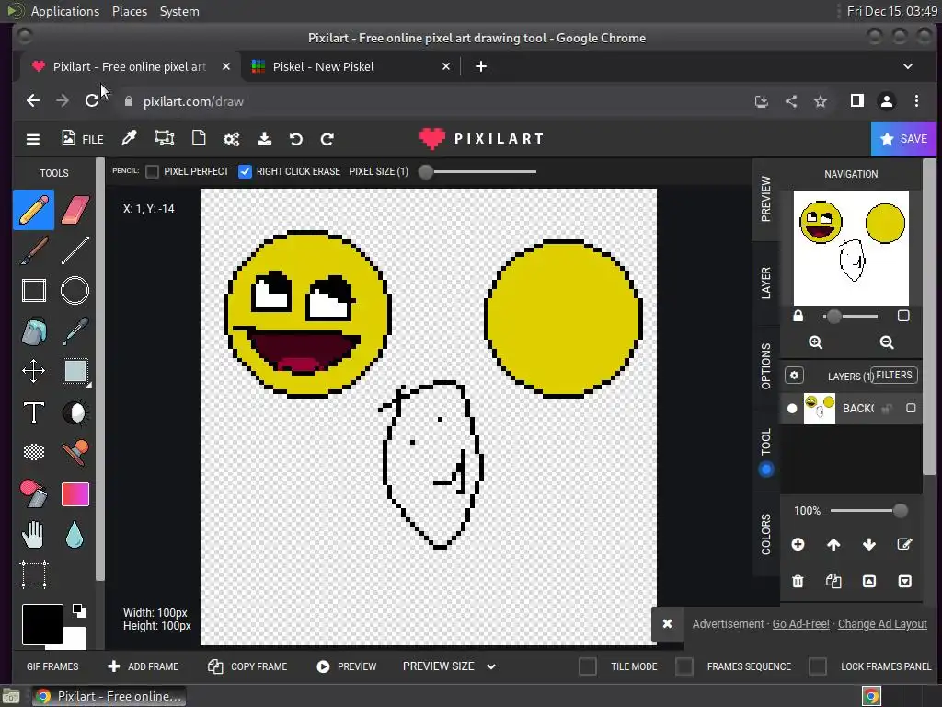Click the primary black color swatch
942x707 pixels.
[42, 625]
